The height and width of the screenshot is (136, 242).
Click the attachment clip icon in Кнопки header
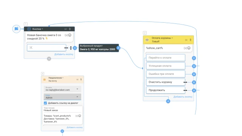click(x=70, y=29)
